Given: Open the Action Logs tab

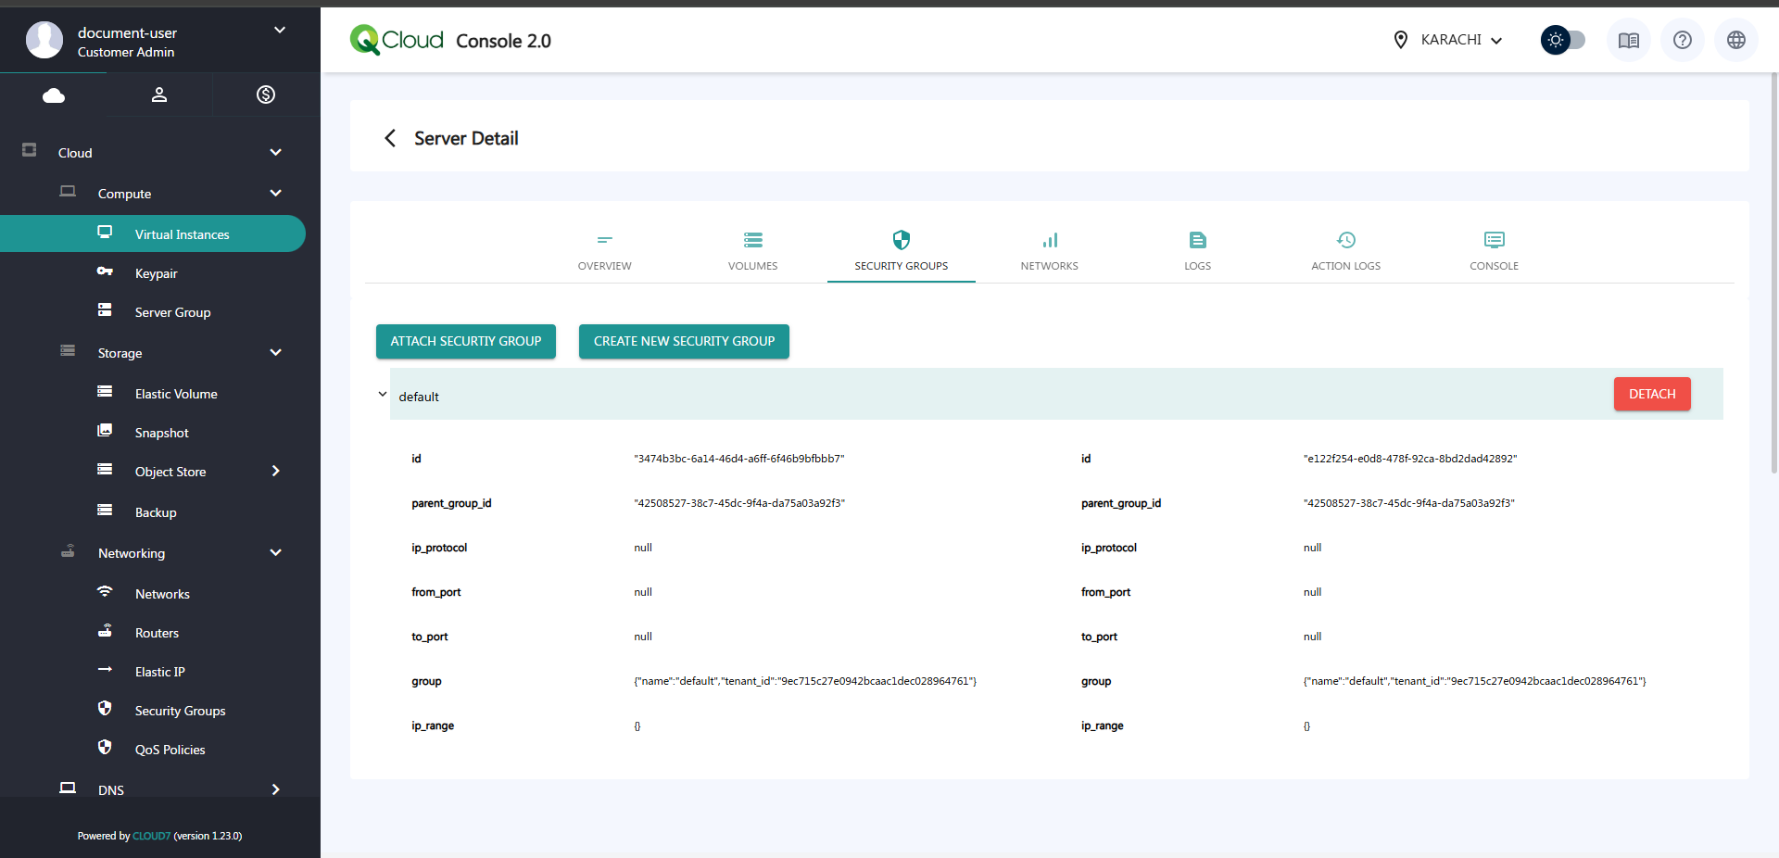Looking at the screenshot, I should coord(1345,251).
